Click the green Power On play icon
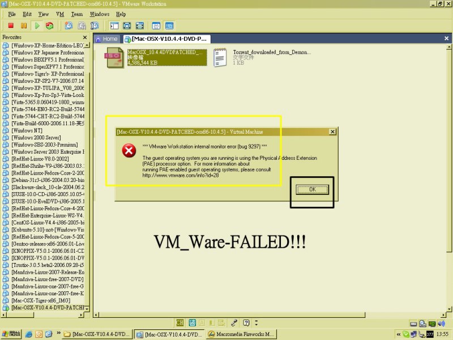This screenshot has width=453, height=340. click(x=37, y=25)
